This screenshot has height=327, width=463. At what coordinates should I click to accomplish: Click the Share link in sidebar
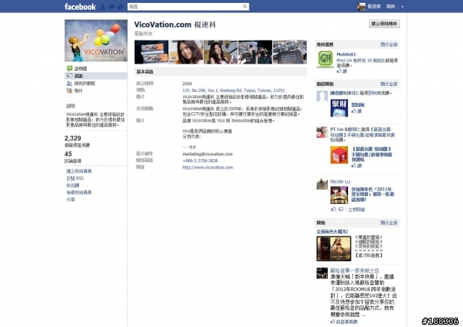[x=71, y=200]
